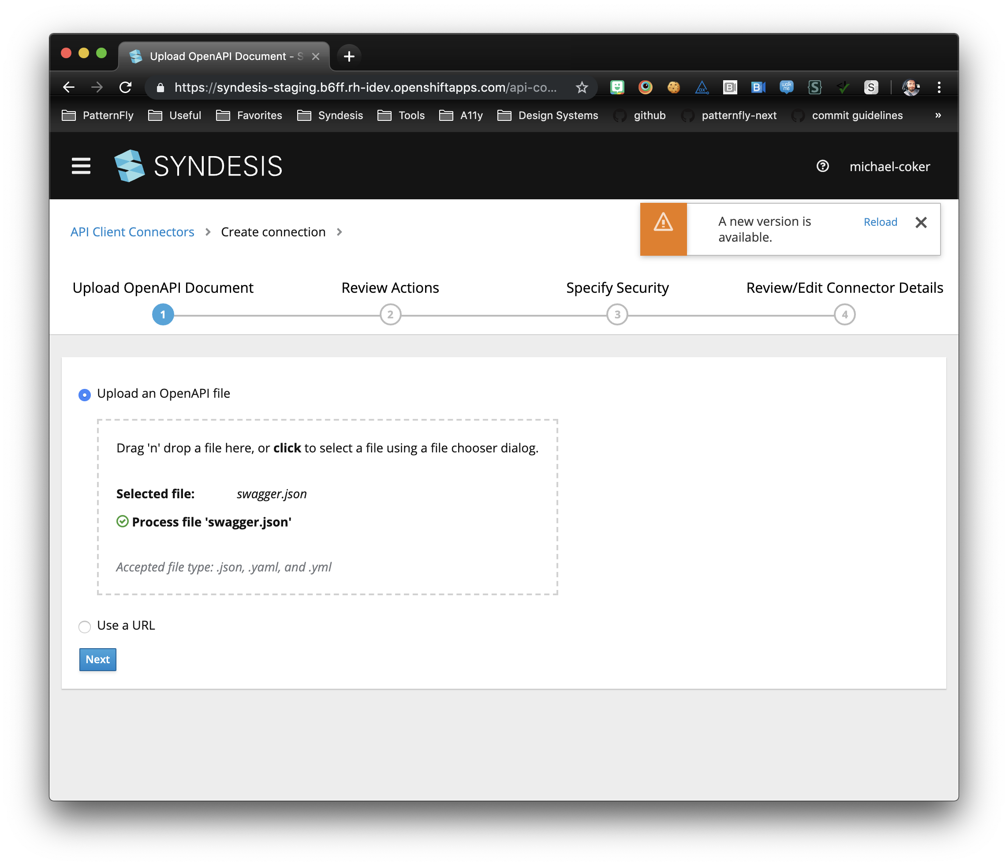
Task: Click the green smiley extension icon
Action: tap(617, 87)
